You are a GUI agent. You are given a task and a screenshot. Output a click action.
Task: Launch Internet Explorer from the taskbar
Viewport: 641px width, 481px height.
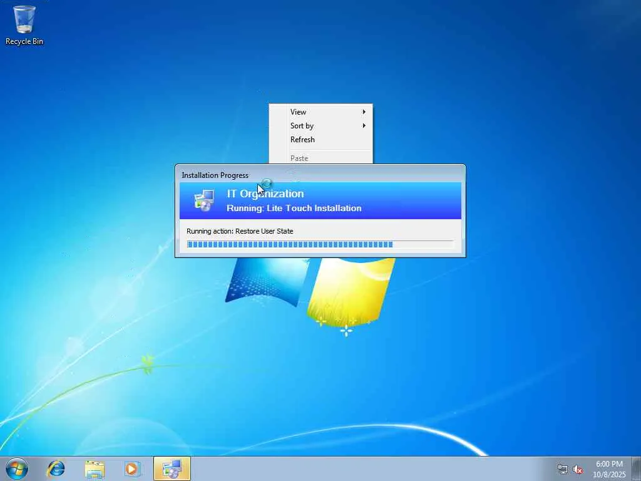pyautogui.click(x=56, y=468)
